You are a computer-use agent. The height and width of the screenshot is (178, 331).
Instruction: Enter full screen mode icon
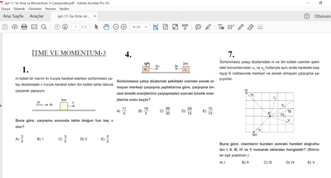coord(175,27)
